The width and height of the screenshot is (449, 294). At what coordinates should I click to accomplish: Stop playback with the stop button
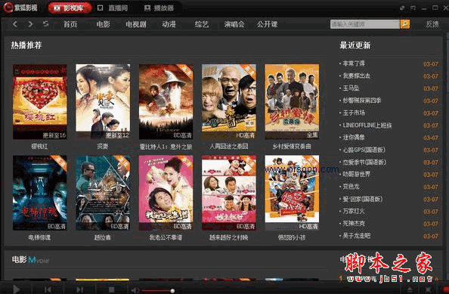(111, 289)
